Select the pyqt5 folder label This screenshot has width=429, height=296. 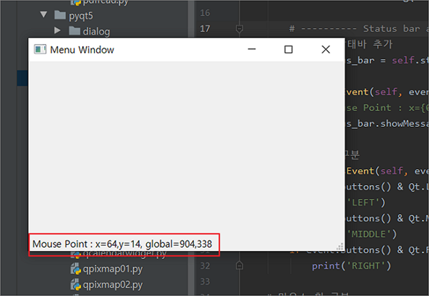click(x=81, y=16)
